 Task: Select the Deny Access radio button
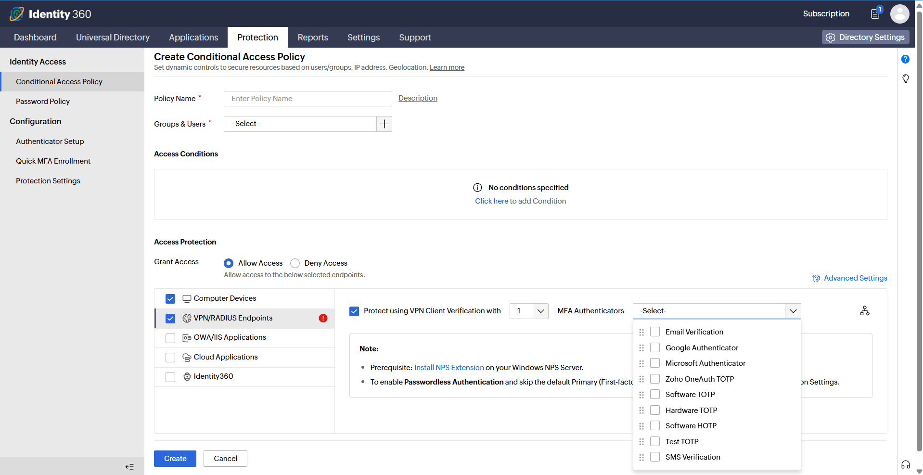pos(295,263)
